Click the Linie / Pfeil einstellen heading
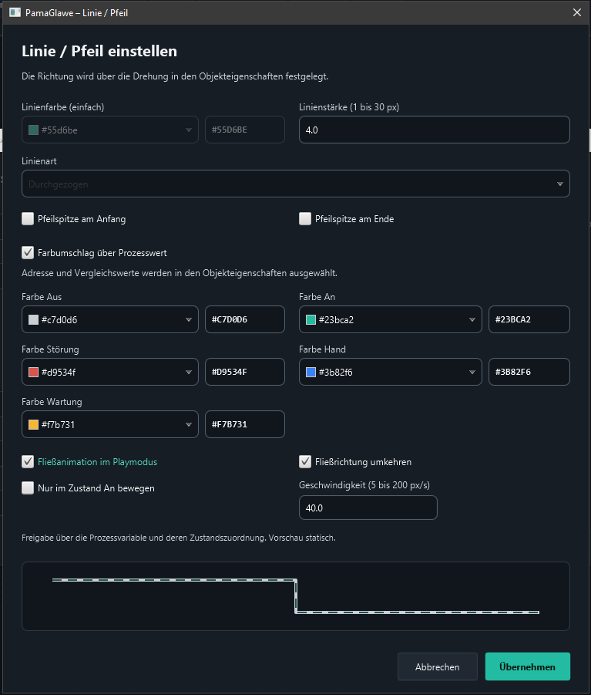 click(x=99, y=51)
